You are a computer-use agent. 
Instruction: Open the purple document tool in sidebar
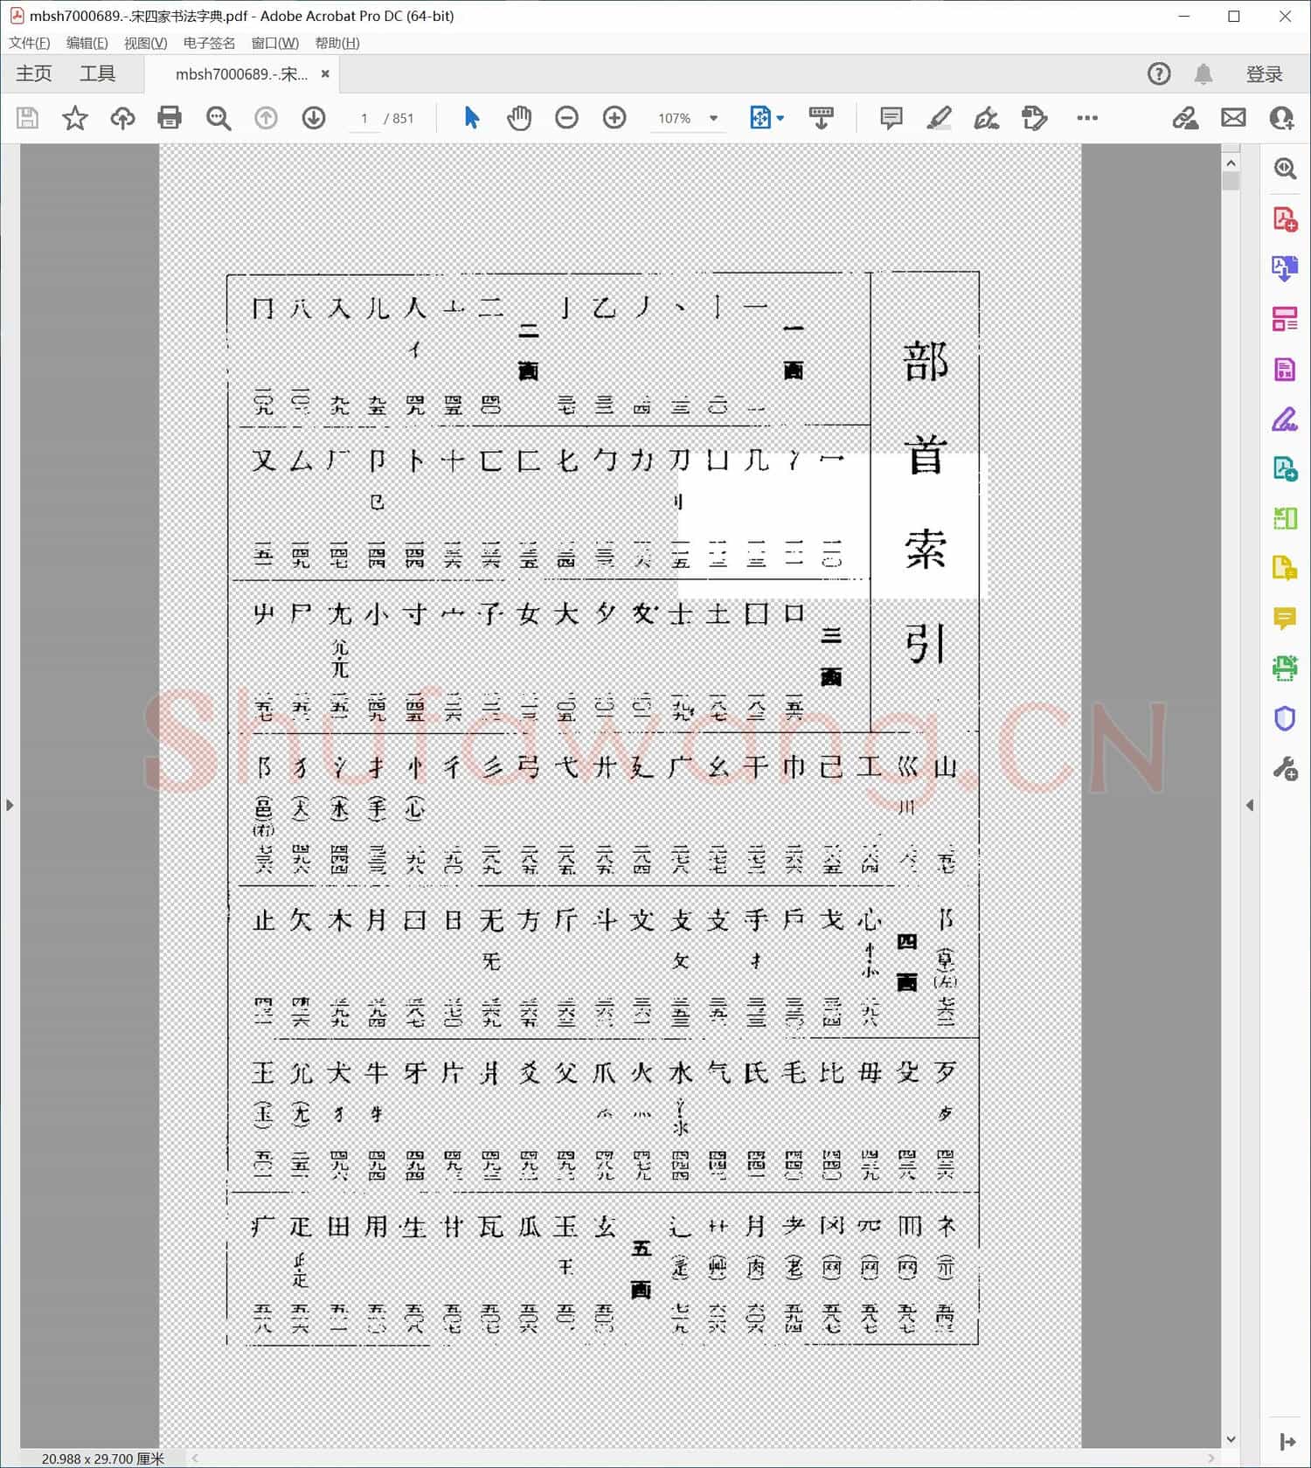coord(1285,369)
